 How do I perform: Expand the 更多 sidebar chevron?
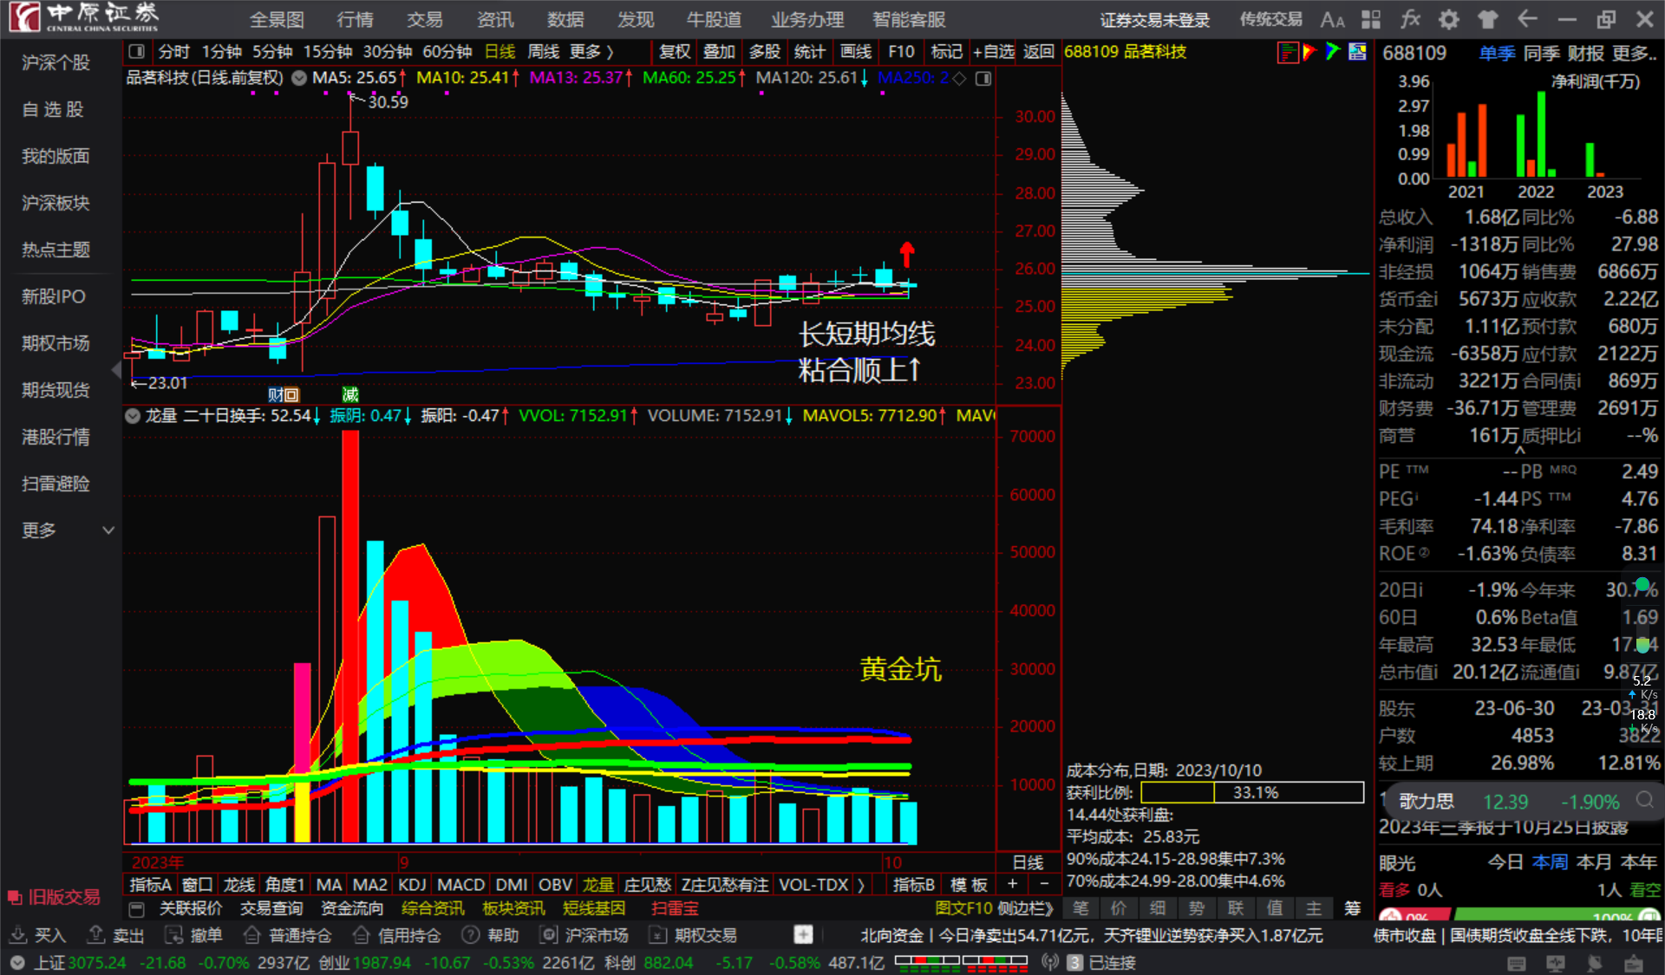point(108,530)
